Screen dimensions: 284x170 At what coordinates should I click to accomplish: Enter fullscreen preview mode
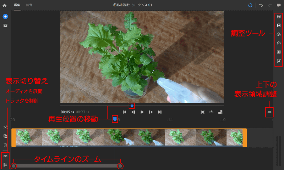202,112
